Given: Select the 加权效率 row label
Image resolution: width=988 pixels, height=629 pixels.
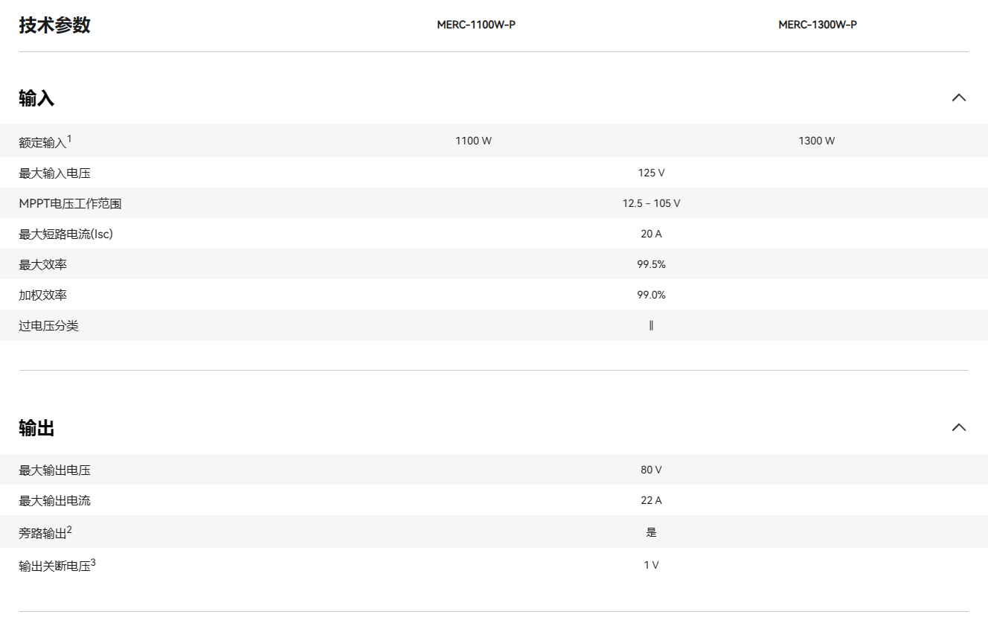Looking at the screenshot, I should pos(42,295).
